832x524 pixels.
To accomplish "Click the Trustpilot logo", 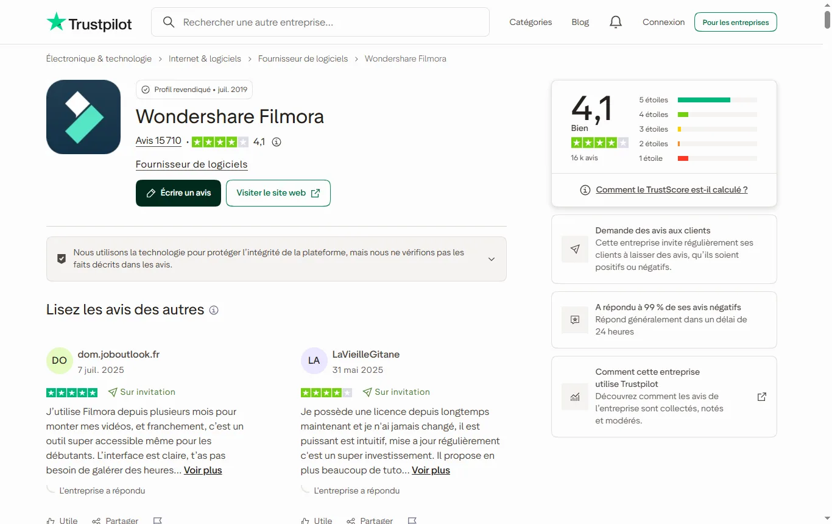I will (x=89, y=23).
